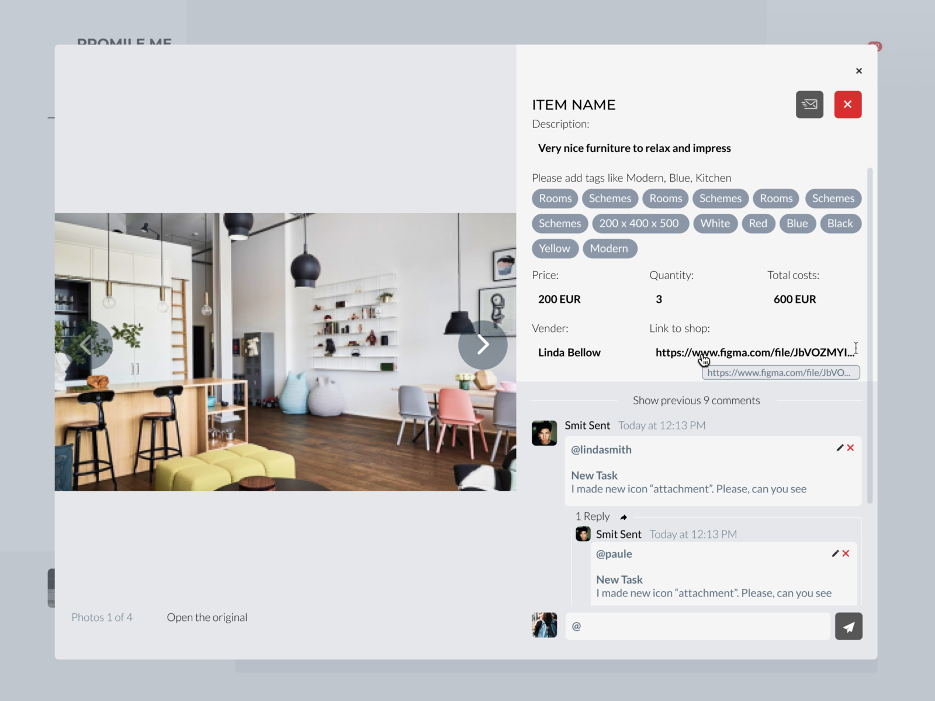Image resolution: width=935 pixels, height=701 pixels.
Task: Close the item details dialog
Action: coord(858,71)
